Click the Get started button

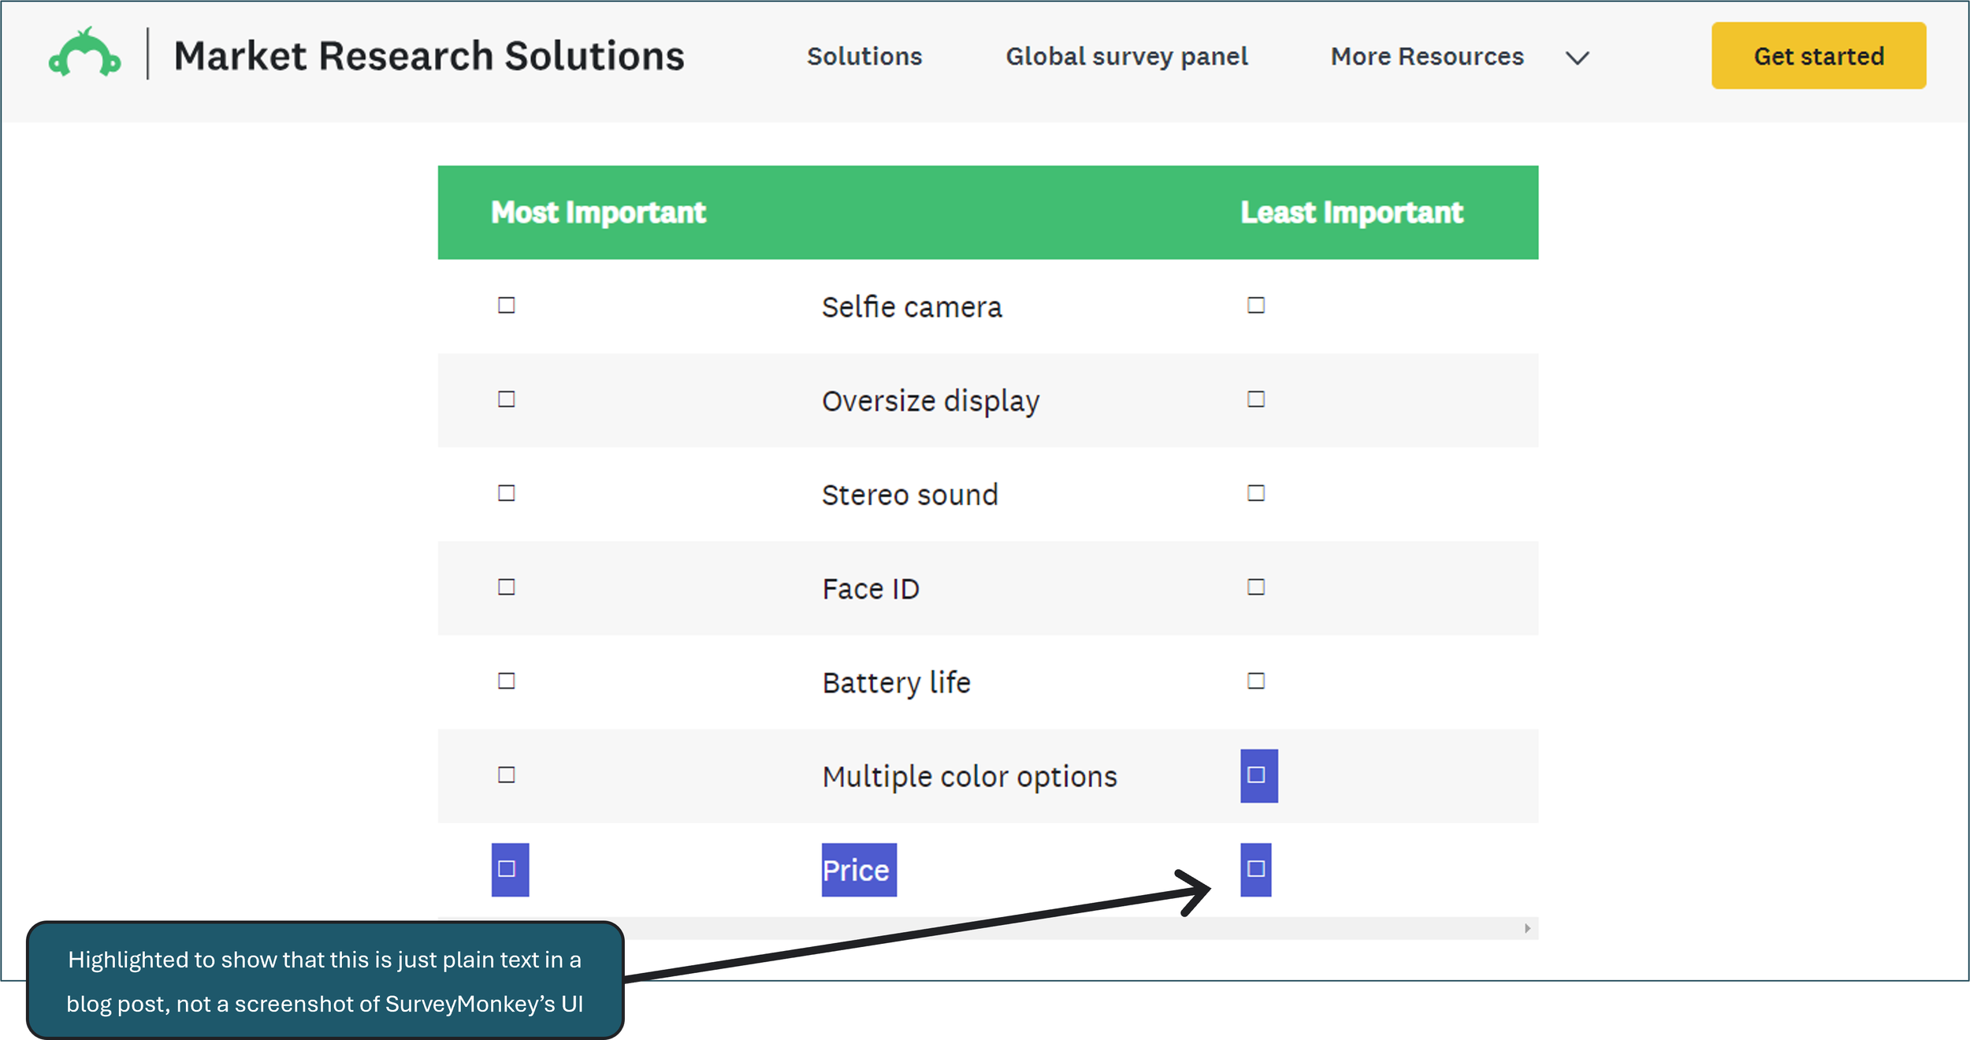click(1818, 55)
